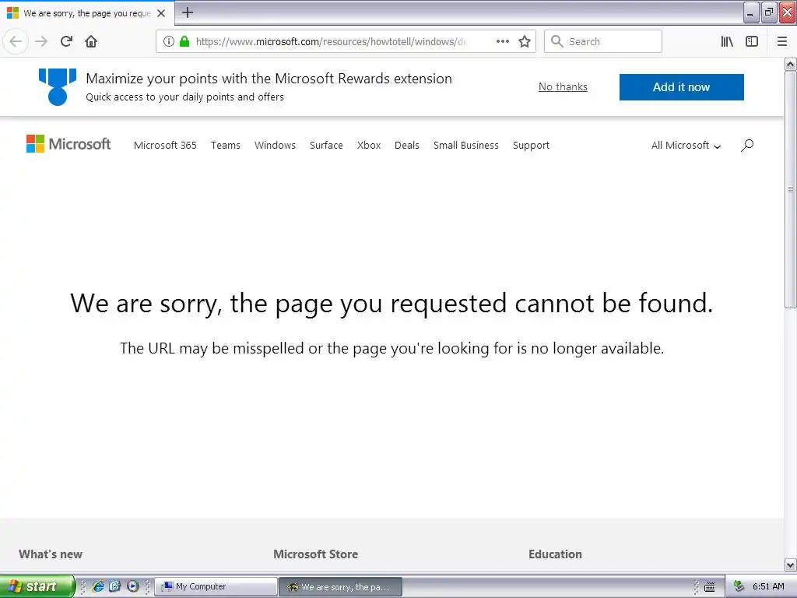797x598 pixels.
Task: Click the network tray icon near clock
Action: (x=739, y=586)
